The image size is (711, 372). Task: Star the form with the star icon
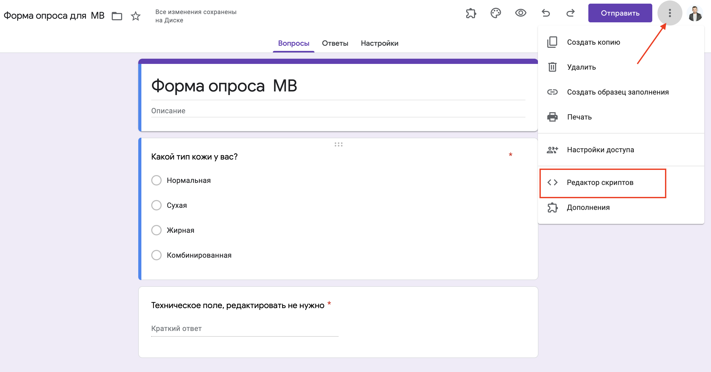(135, 16)
